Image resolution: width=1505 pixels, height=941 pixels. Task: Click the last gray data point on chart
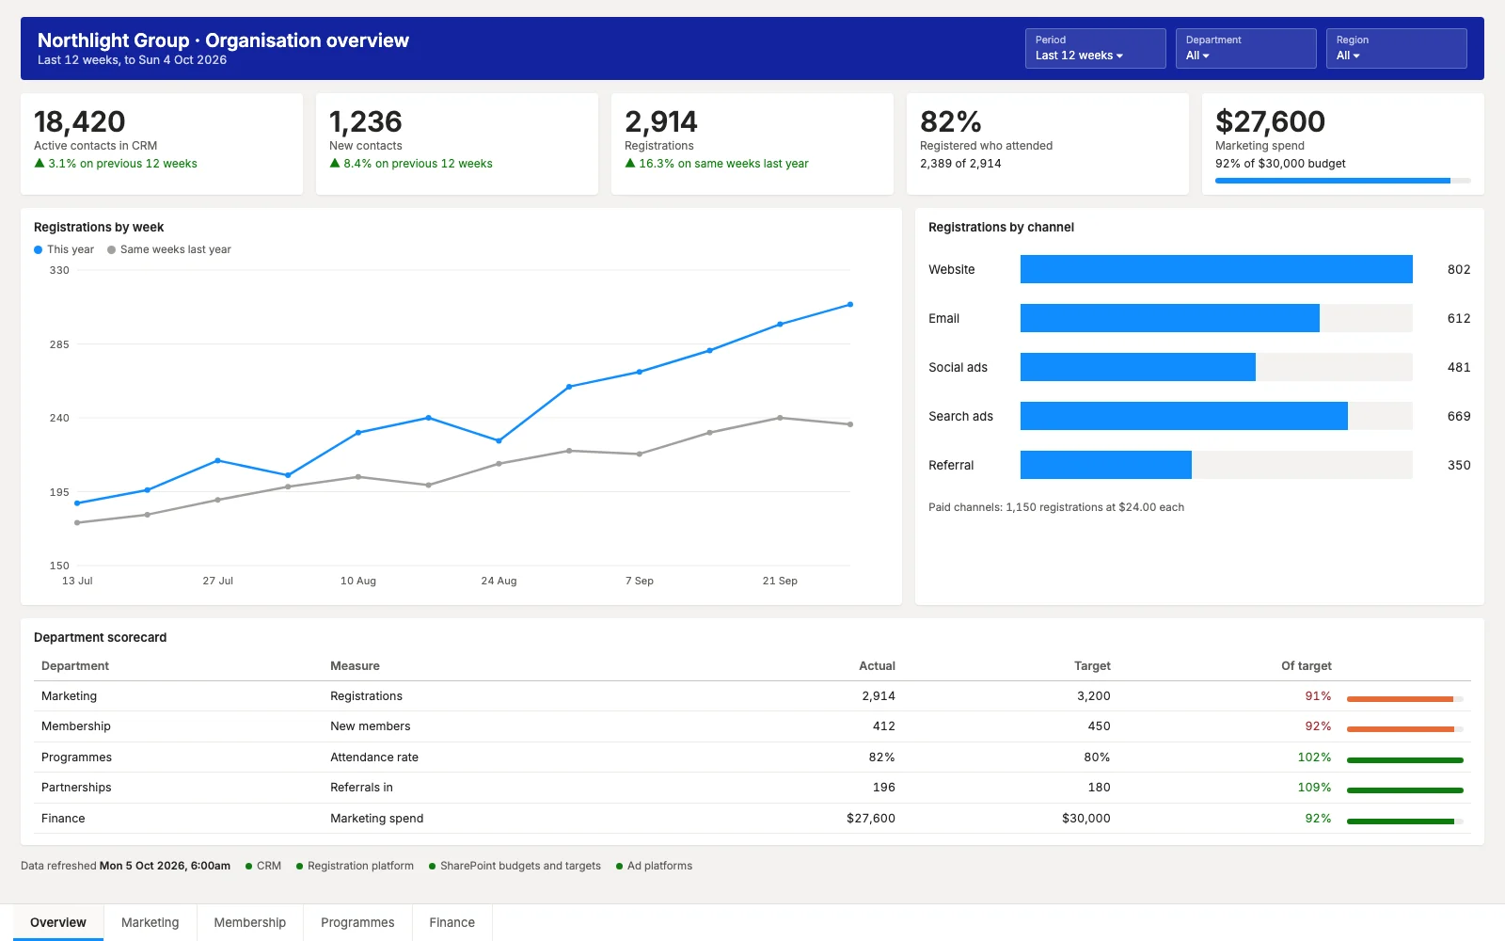[850, 424]
